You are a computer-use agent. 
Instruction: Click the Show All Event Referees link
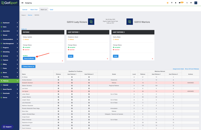(x=192, y=69)
